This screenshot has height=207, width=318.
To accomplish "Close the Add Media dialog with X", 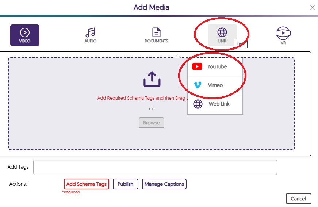I will pyautogui.click(x=312, y=7).
